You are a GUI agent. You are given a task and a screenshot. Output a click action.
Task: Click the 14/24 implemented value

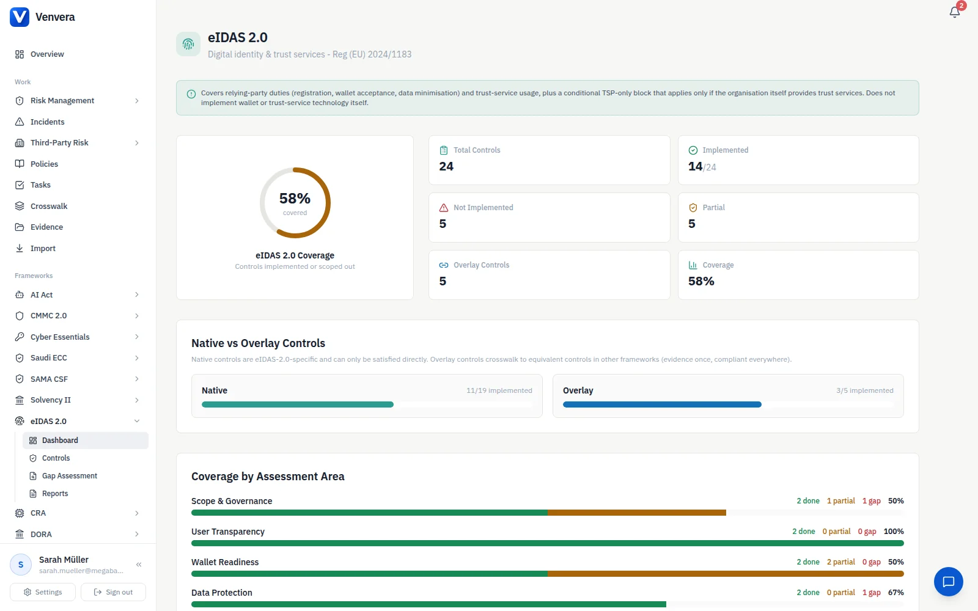coord(702,166)
